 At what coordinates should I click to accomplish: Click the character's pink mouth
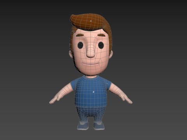tap(91, 64)
